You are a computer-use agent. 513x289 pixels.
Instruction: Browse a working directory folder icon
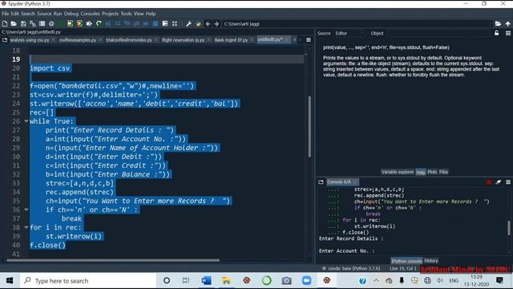point(498,23)
